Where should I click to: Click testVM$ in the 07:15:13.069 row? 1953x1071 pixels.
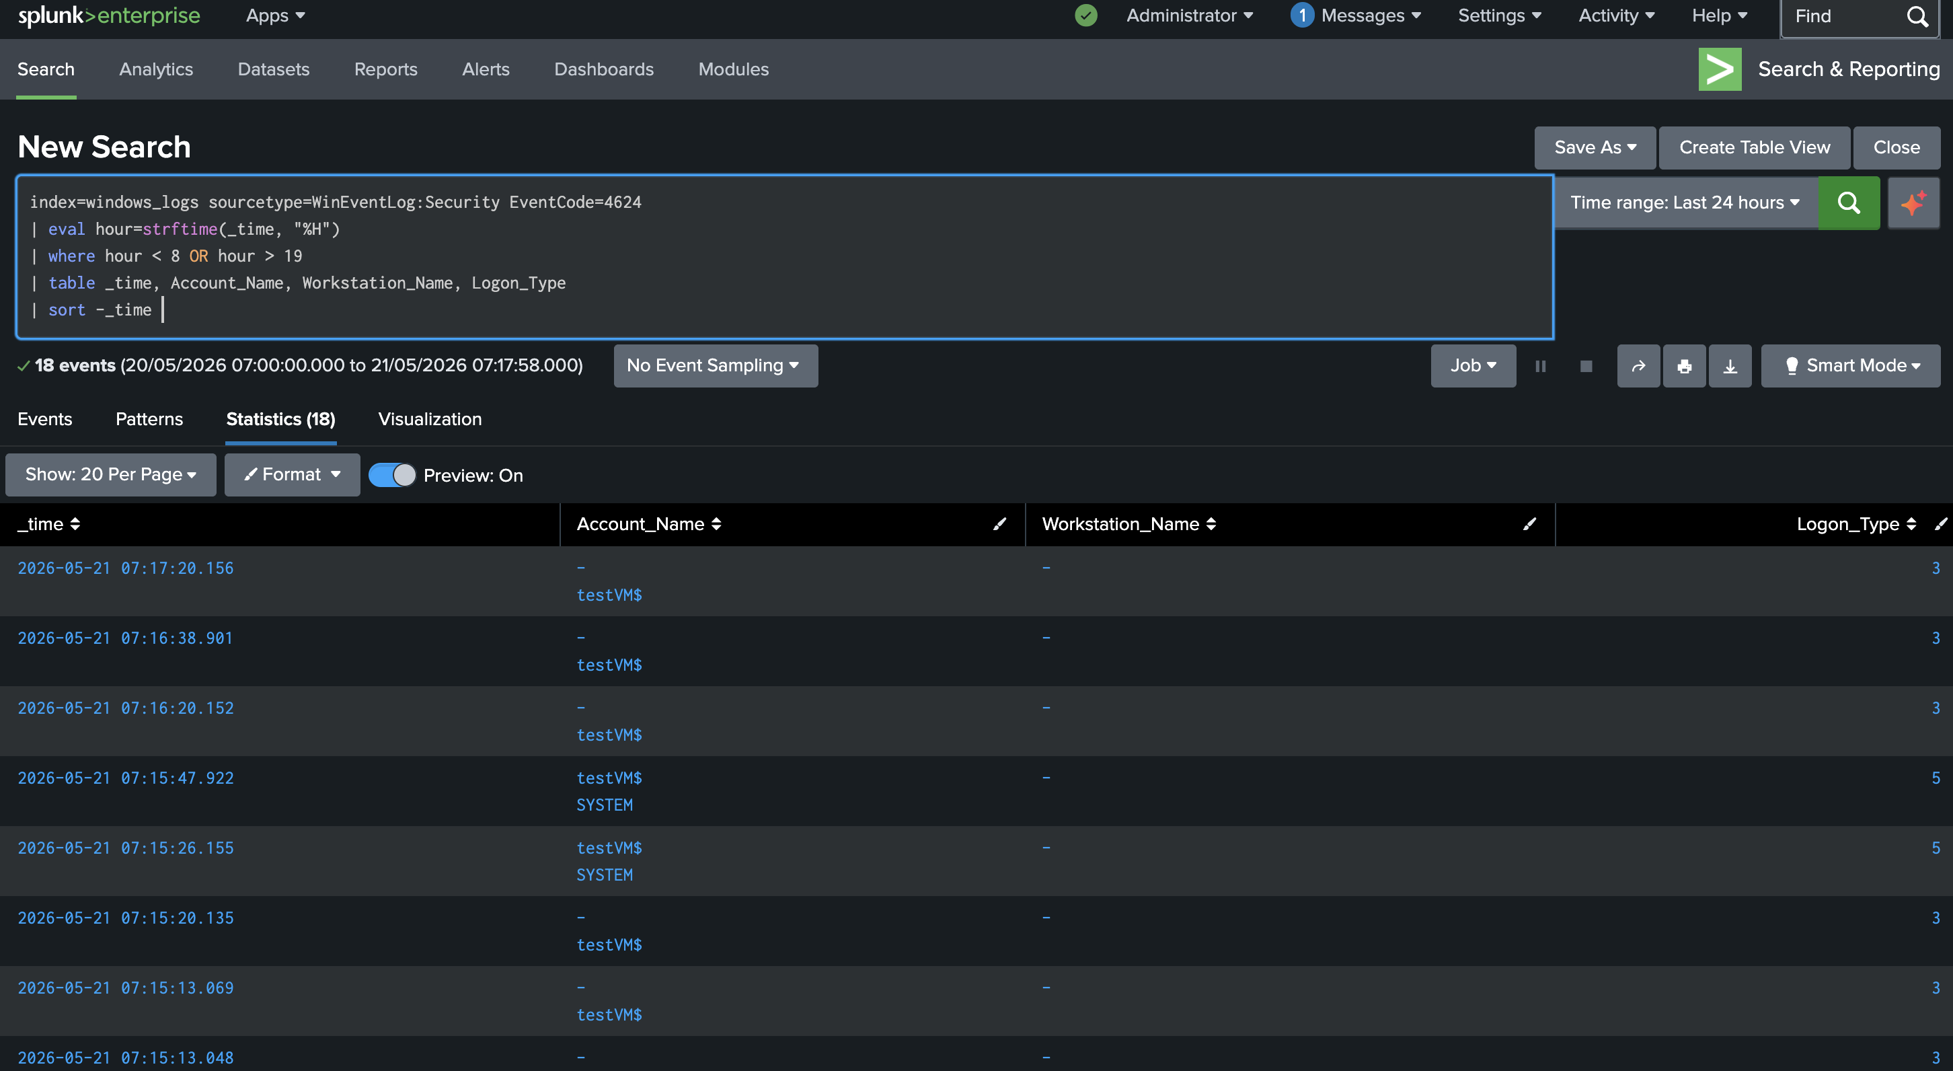(x=609, y=1015)
